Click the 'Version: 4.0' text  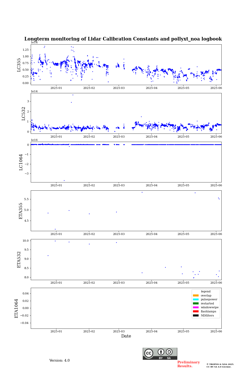pyautogui.click(x=59, y=361)
